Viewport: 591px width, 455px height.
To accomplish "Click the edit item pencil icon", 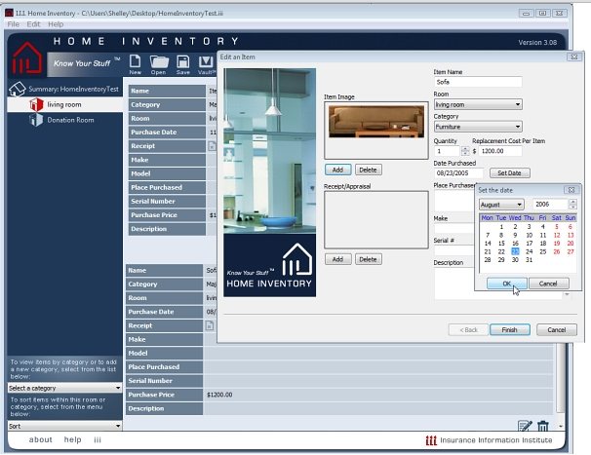I will coord(525,426).
